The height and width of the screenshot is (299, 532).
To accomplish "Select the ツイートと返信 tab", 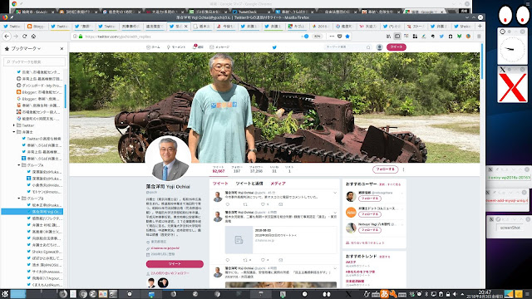I will coord(249,184).
